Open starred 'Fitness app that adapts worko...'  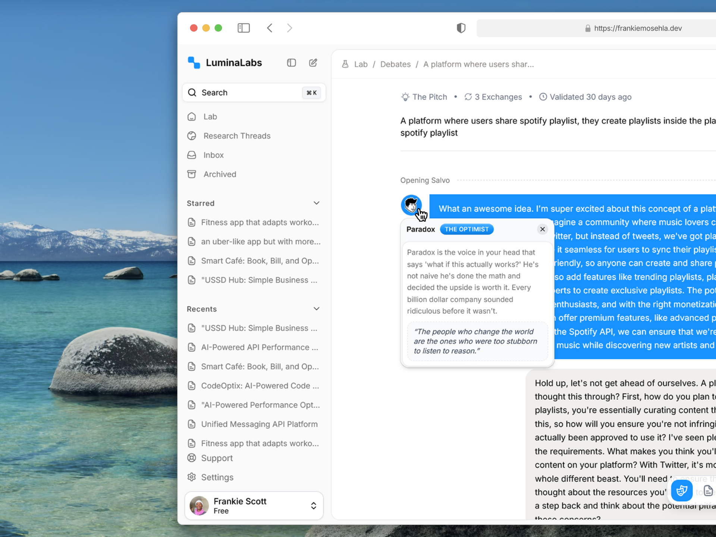click(254, 223)
